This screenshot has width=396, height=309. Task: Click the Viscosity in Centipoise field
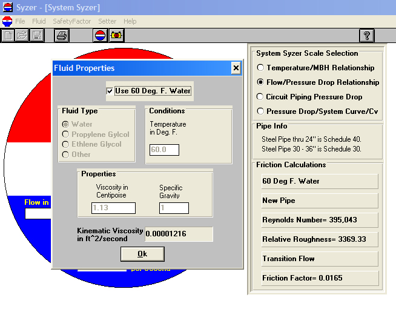coord(113,208)
